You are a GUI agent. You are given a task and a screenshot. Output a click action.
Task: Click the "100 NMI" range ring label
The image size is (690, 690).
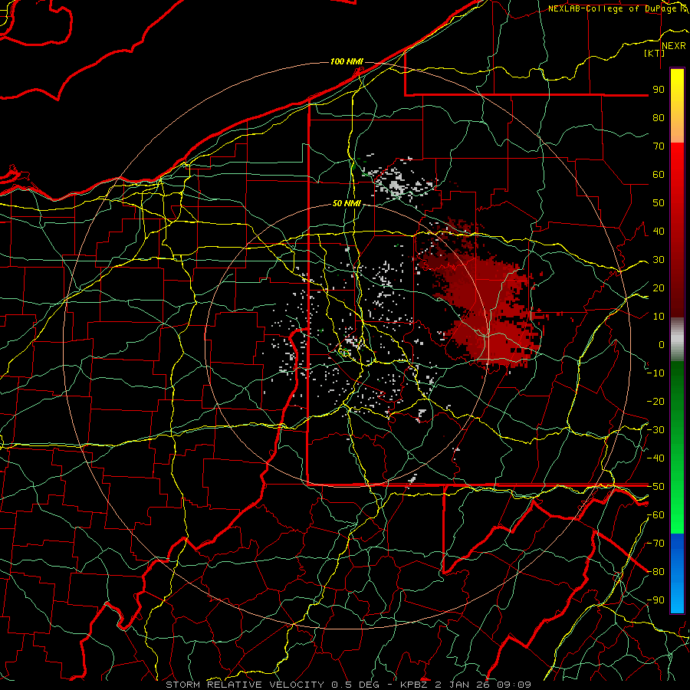pyautogui.click(x=347, y=61)
